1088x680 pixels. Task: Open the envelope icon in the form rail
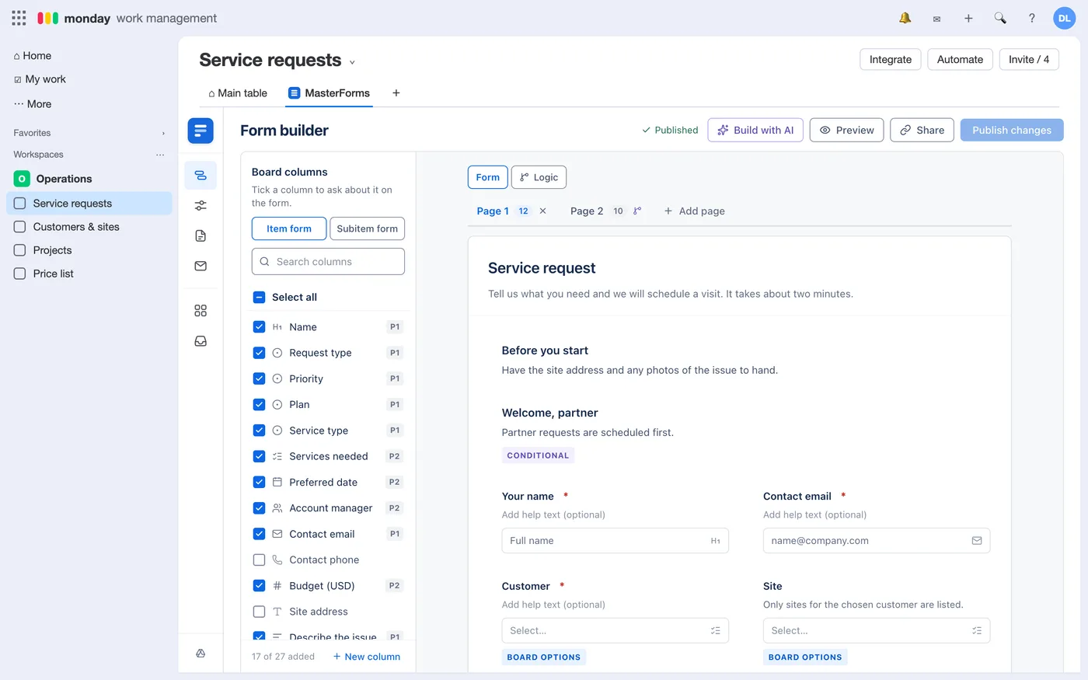click(x=201, y=266)
